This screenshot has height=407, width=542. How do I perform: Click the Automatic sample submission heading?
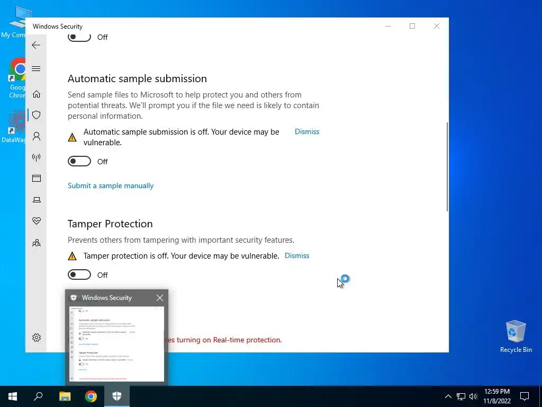[137, 78]
